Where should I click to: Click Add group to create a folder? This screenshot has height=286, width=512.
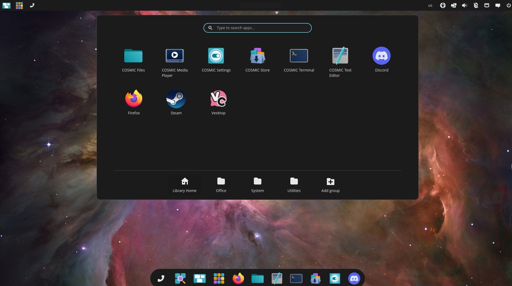pyautogui.click(x=330, y=185)
